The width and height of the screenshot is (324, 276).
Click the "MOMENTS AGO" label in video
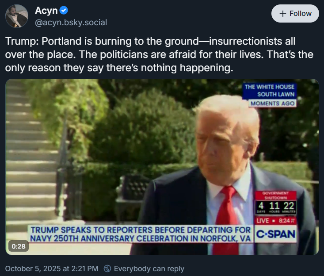click(x=272, y=103)
